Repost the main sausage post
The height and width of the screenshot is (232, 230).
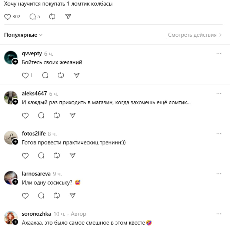tap(52, 17)
